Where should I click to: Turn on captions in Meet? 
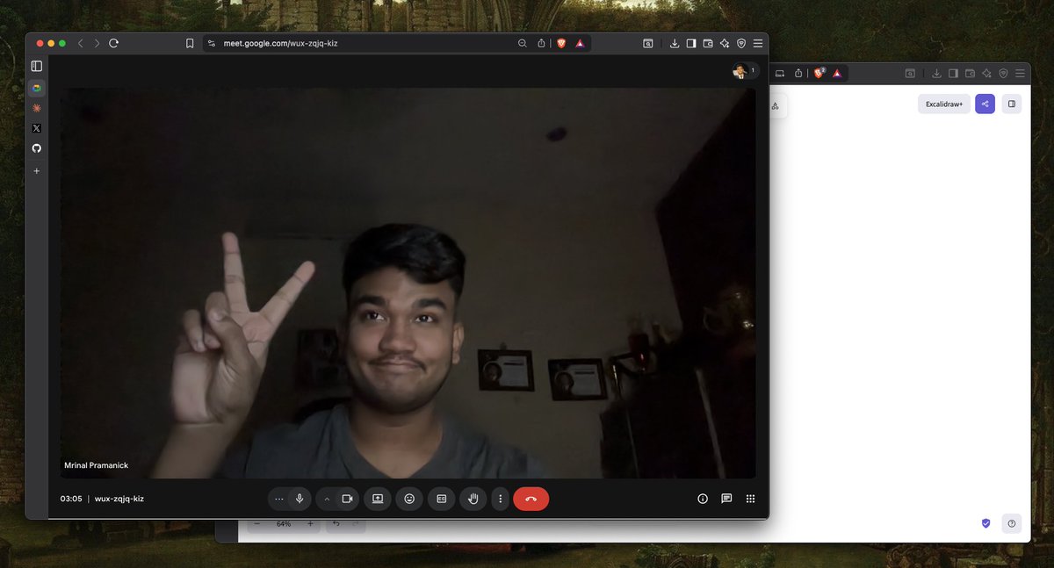442,499
